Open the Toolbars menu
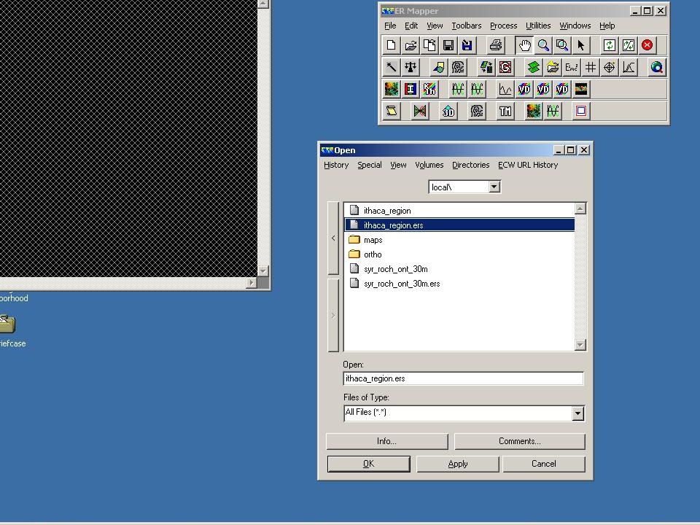 467,26
